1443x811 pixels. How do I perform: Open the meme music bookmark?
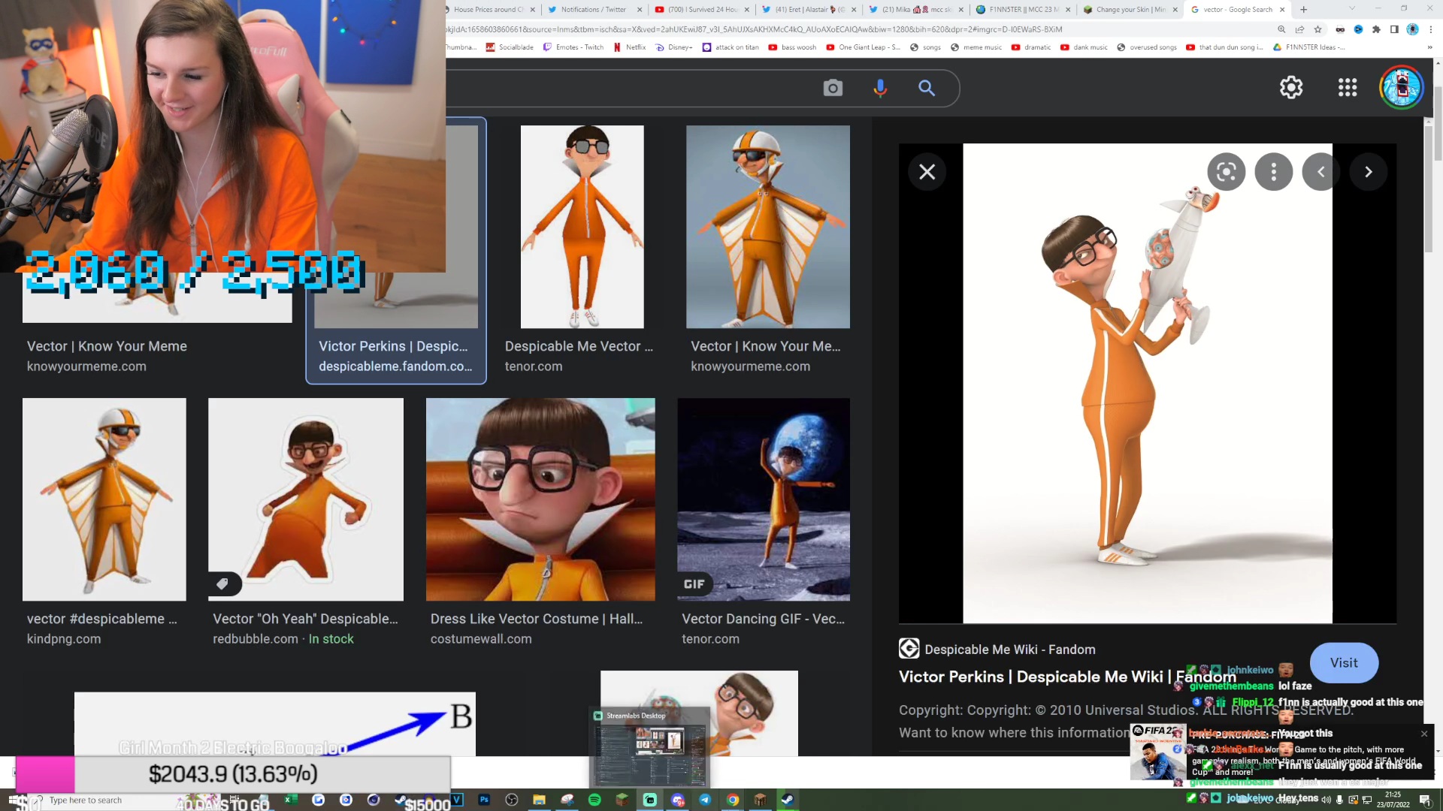[x=976, y=47]
